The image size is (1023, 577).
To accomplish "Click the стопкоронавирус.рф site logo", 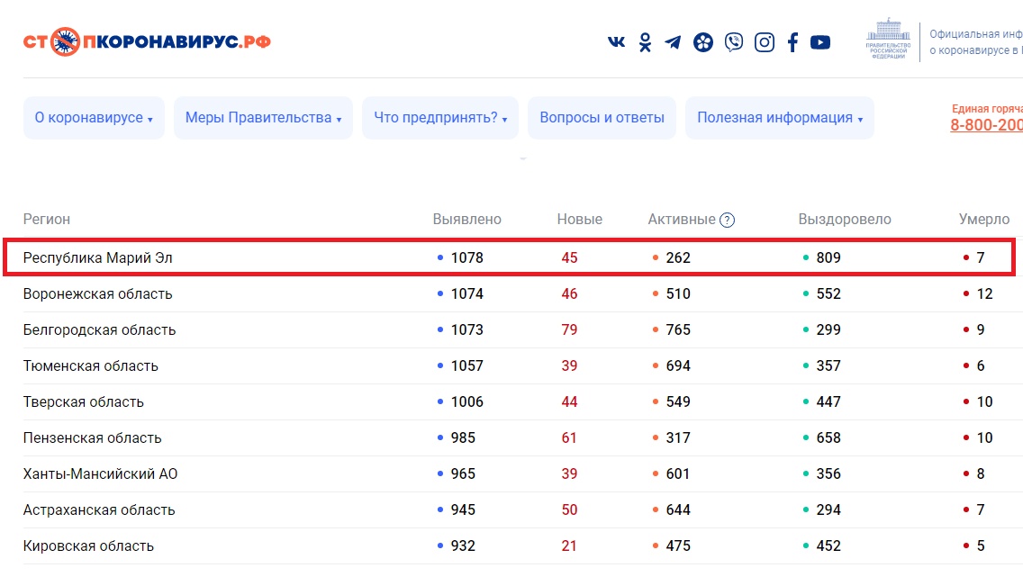I will click(147, 41).
